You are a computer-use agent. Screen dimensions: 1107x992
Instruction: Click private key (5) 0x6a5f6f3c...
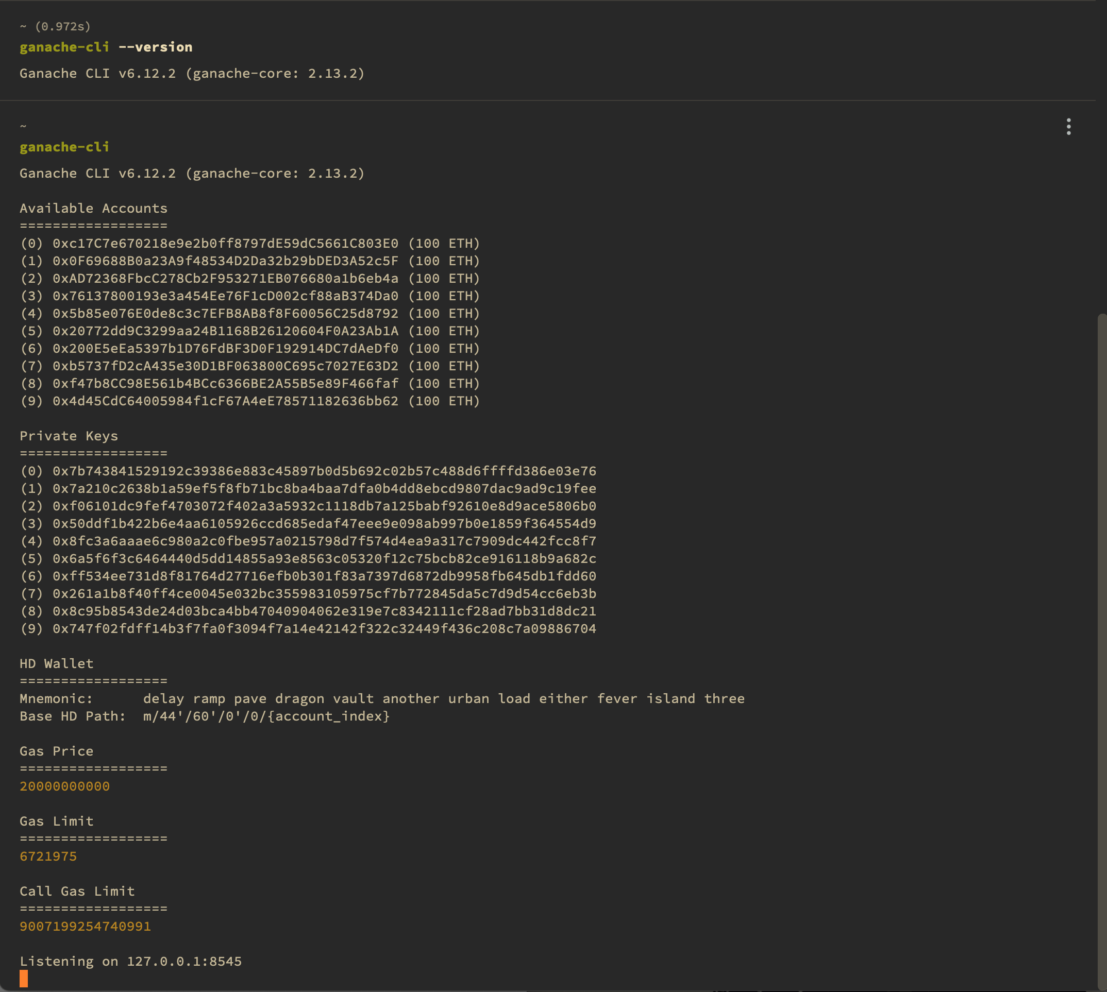325,559
